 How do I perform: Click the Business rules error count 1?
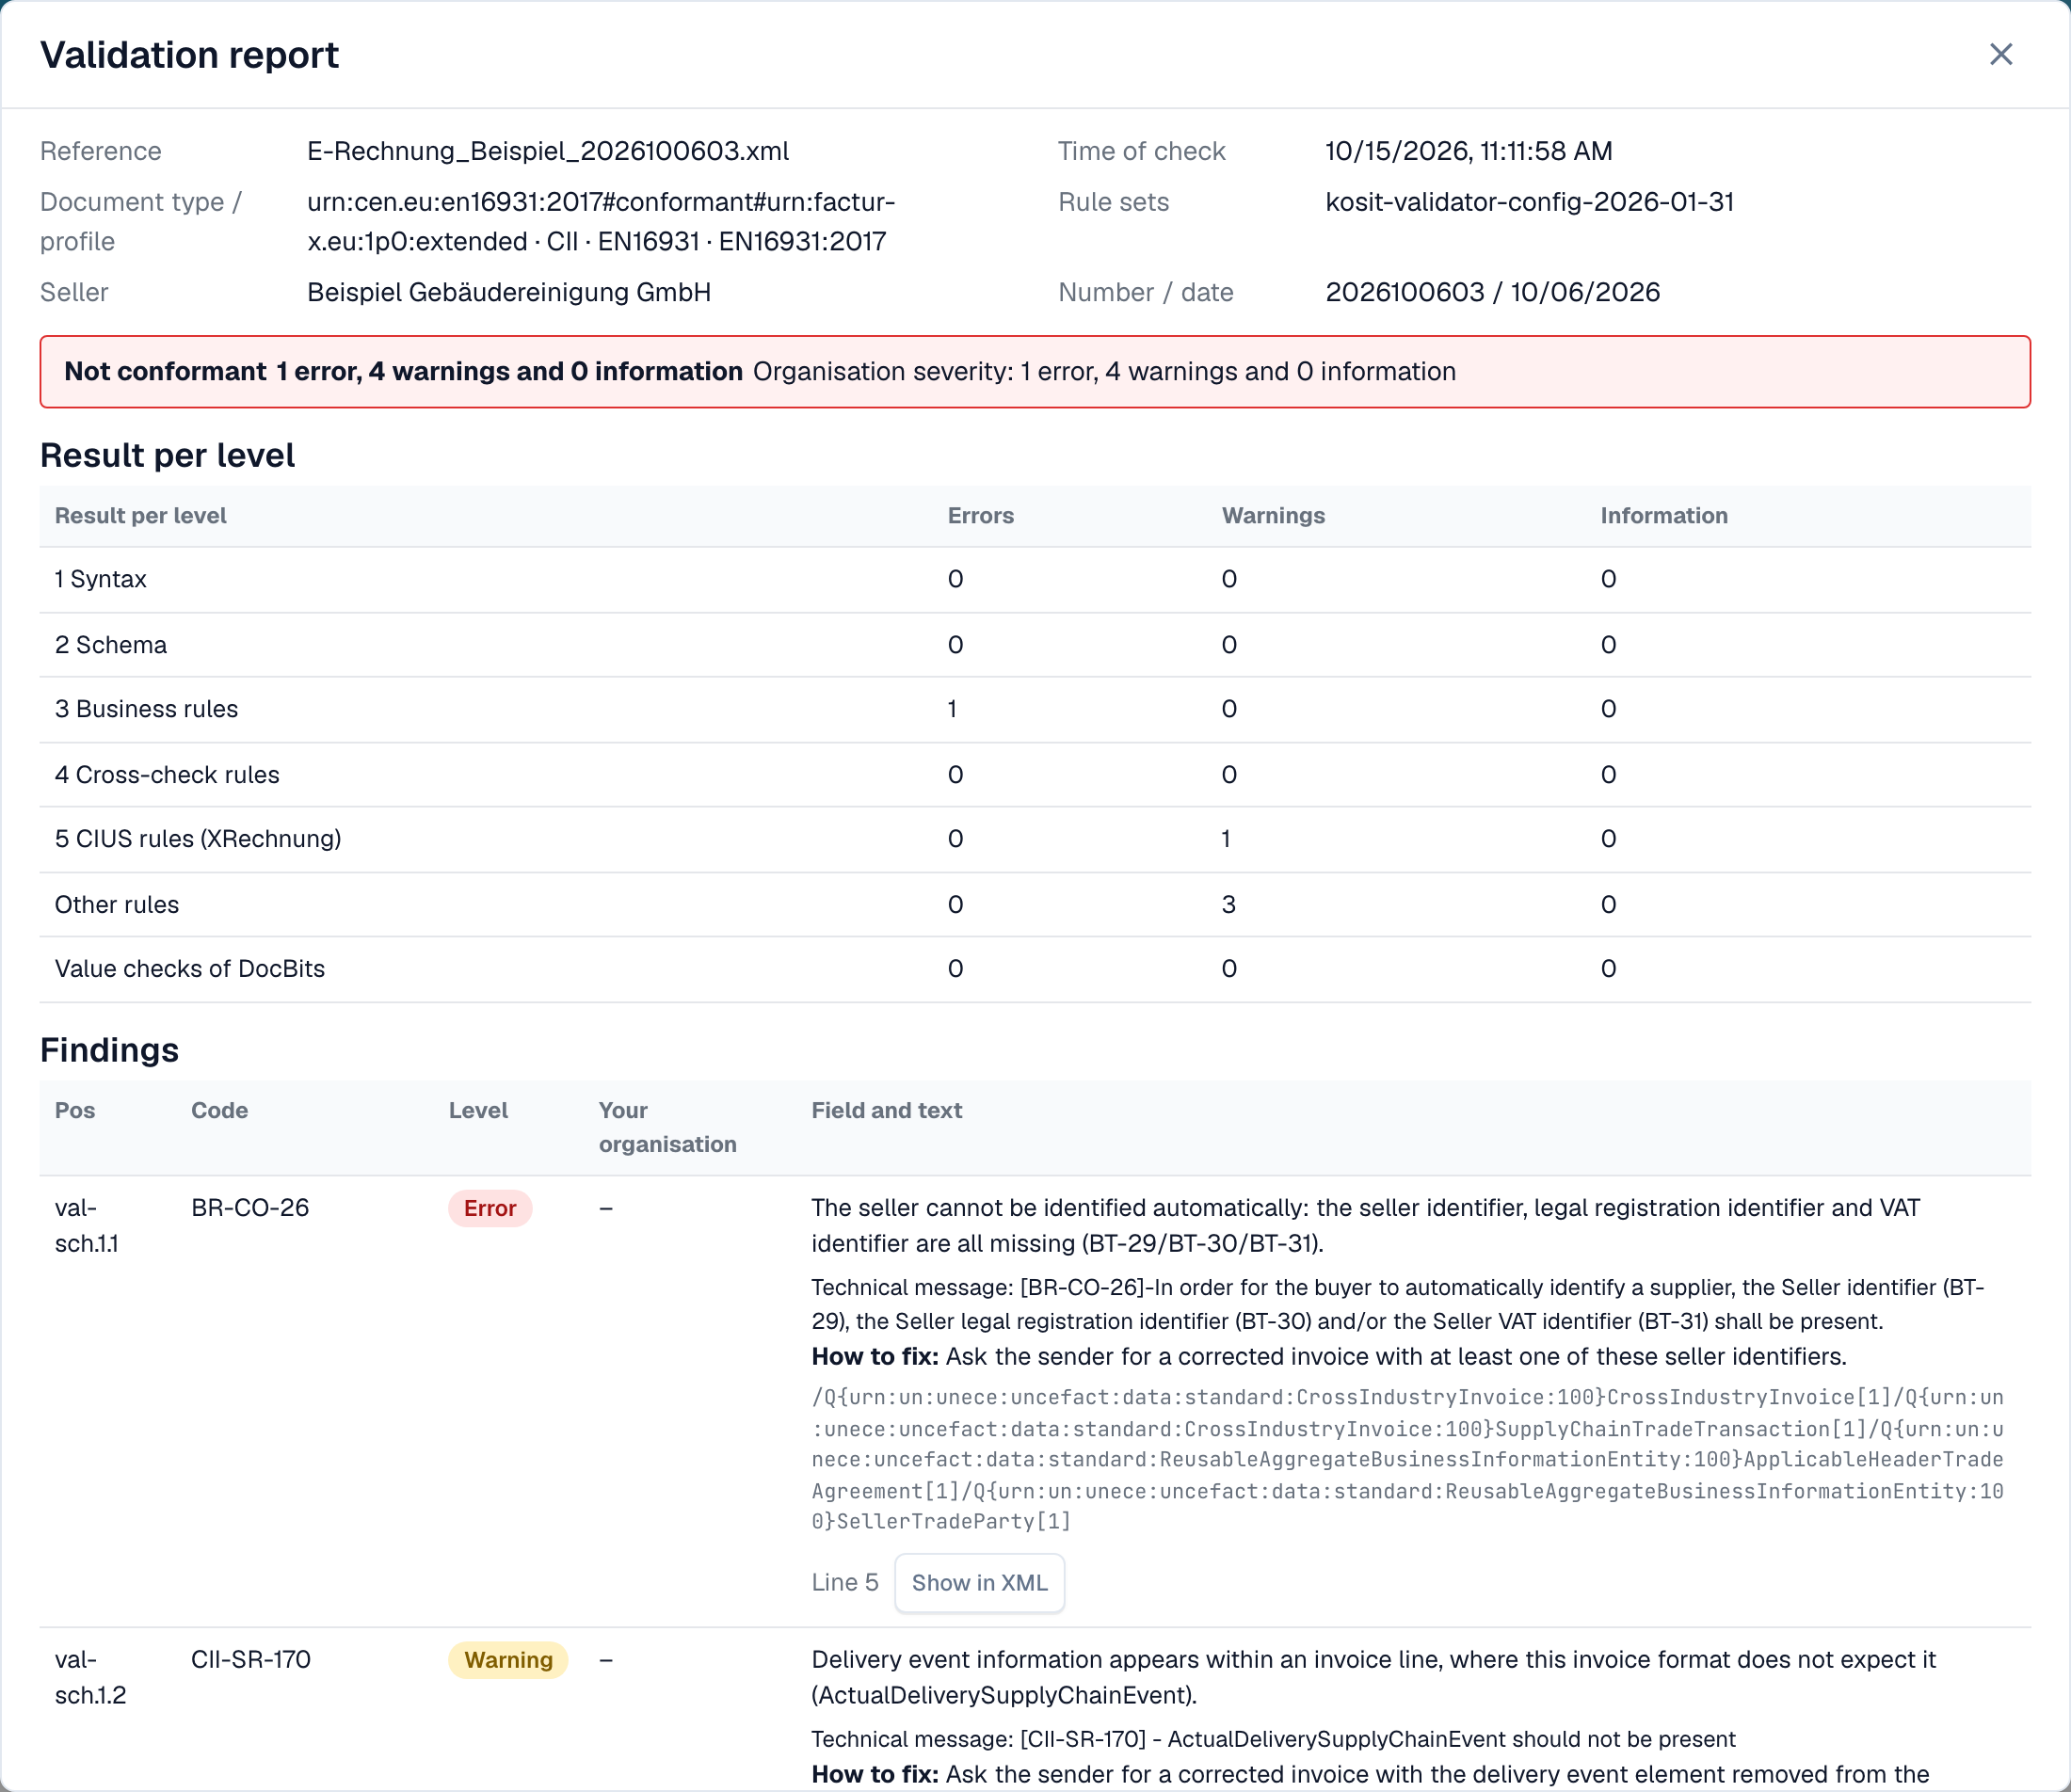tap(952, 709)
